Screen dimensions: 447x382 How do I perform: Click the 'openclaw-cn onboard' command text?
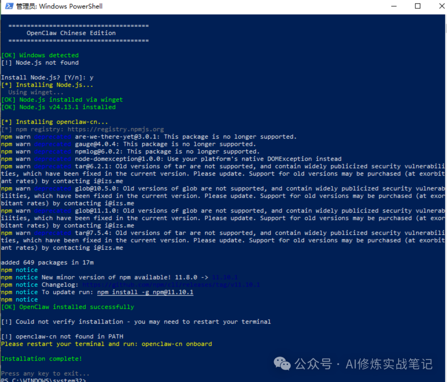pyautogui.click(x=177, y=344)
